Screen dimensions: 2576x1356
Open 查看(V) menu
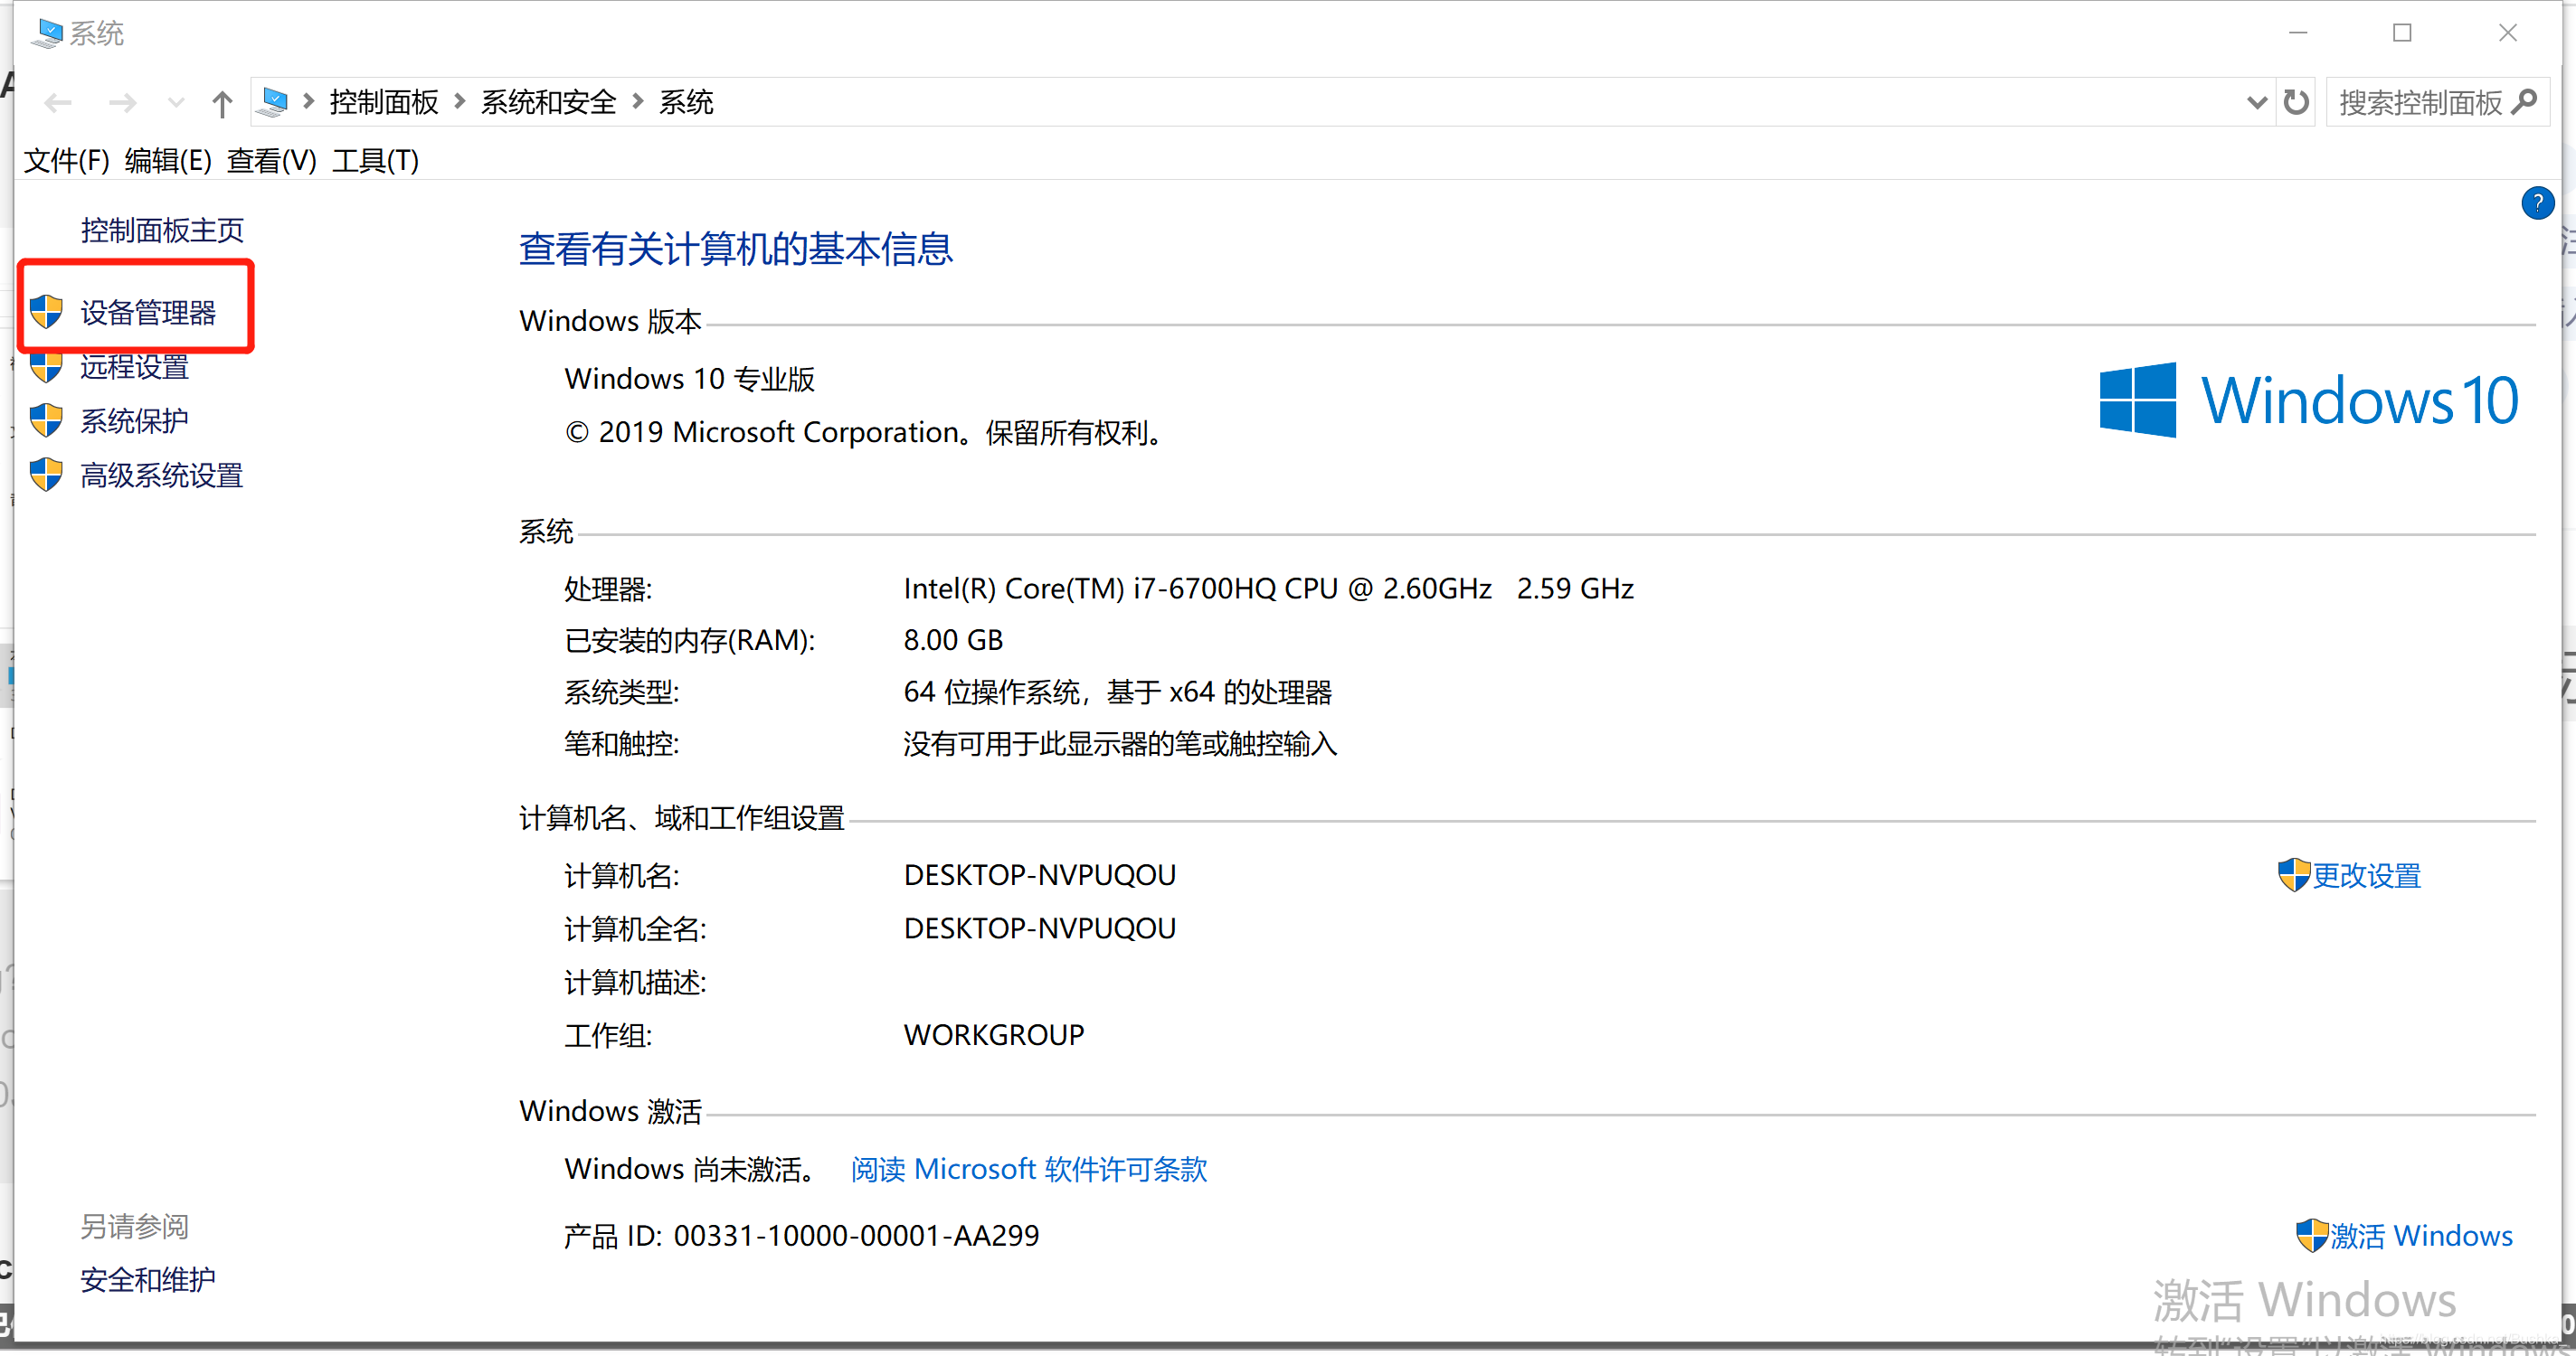point(271,160)
